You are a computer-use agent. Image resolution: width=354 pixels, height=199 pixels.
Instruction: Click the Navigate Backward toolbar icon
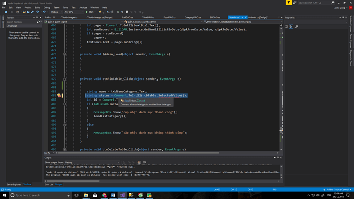point(6,12)
